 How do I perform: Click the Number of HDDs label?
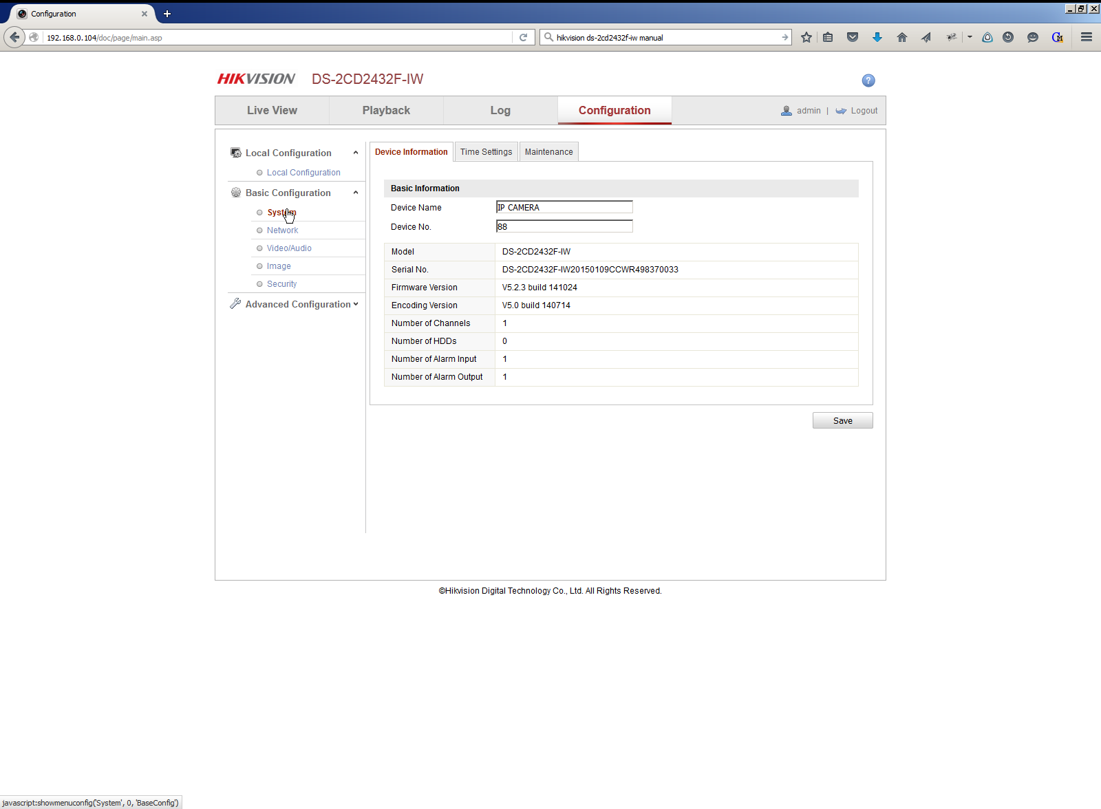(424, 341)
